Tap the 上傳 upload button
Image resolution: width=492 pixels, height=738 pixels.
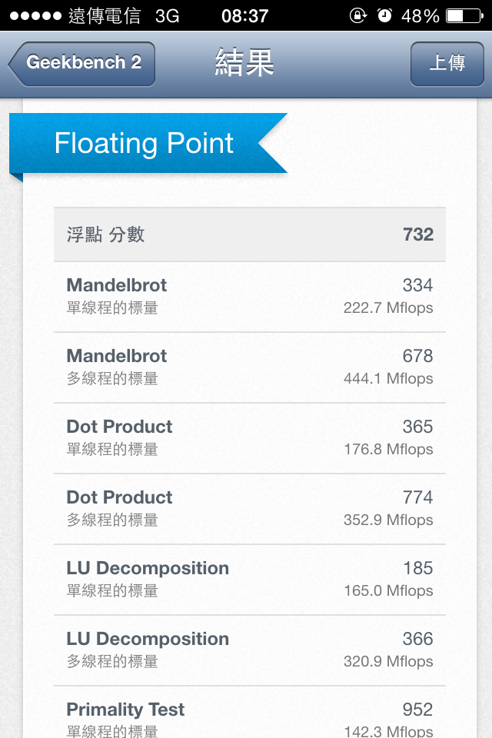pyautogui.click(x=447, y=63)
